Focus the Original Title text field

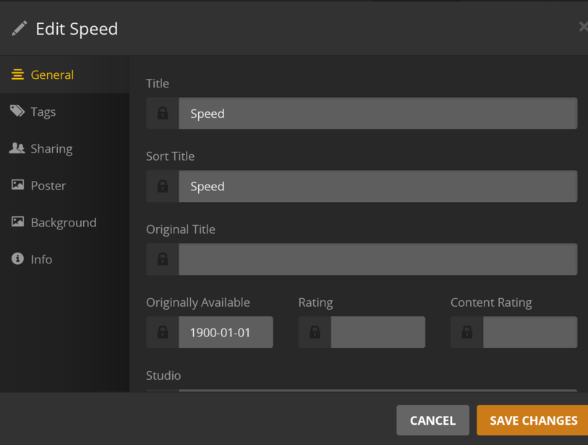point(378,259)
